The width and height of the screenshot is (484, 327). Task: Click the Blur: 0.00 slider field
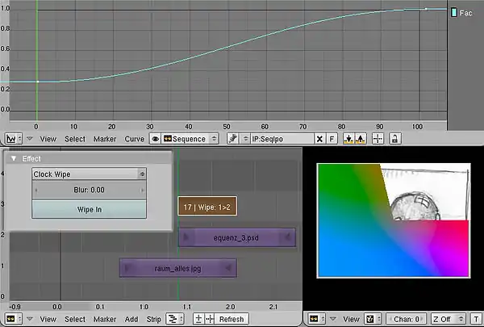coord(89,190)
